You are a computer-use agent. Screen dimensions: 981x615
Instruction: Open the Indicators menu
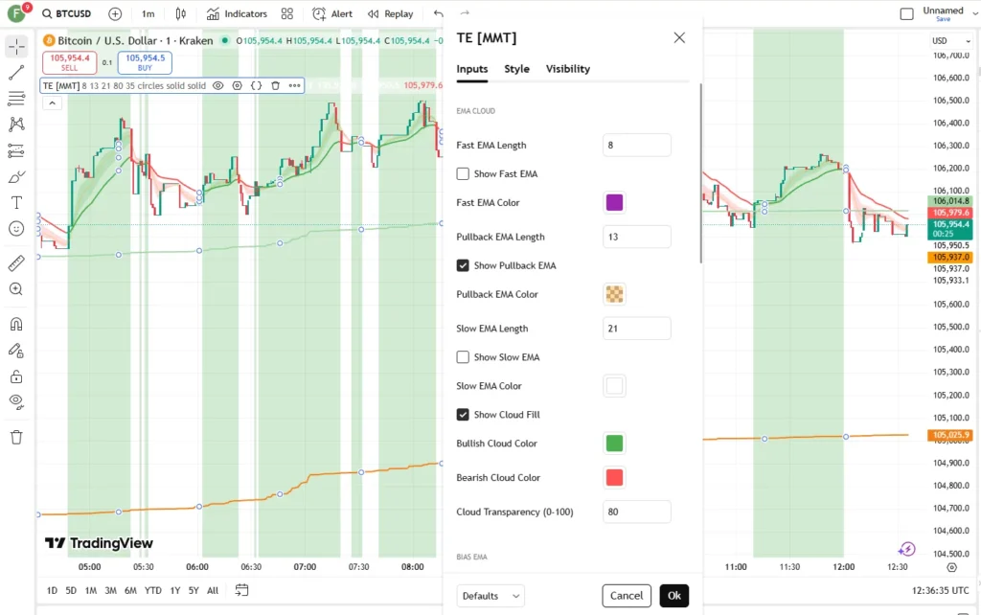pyautogui.click(x=238, y=13)
